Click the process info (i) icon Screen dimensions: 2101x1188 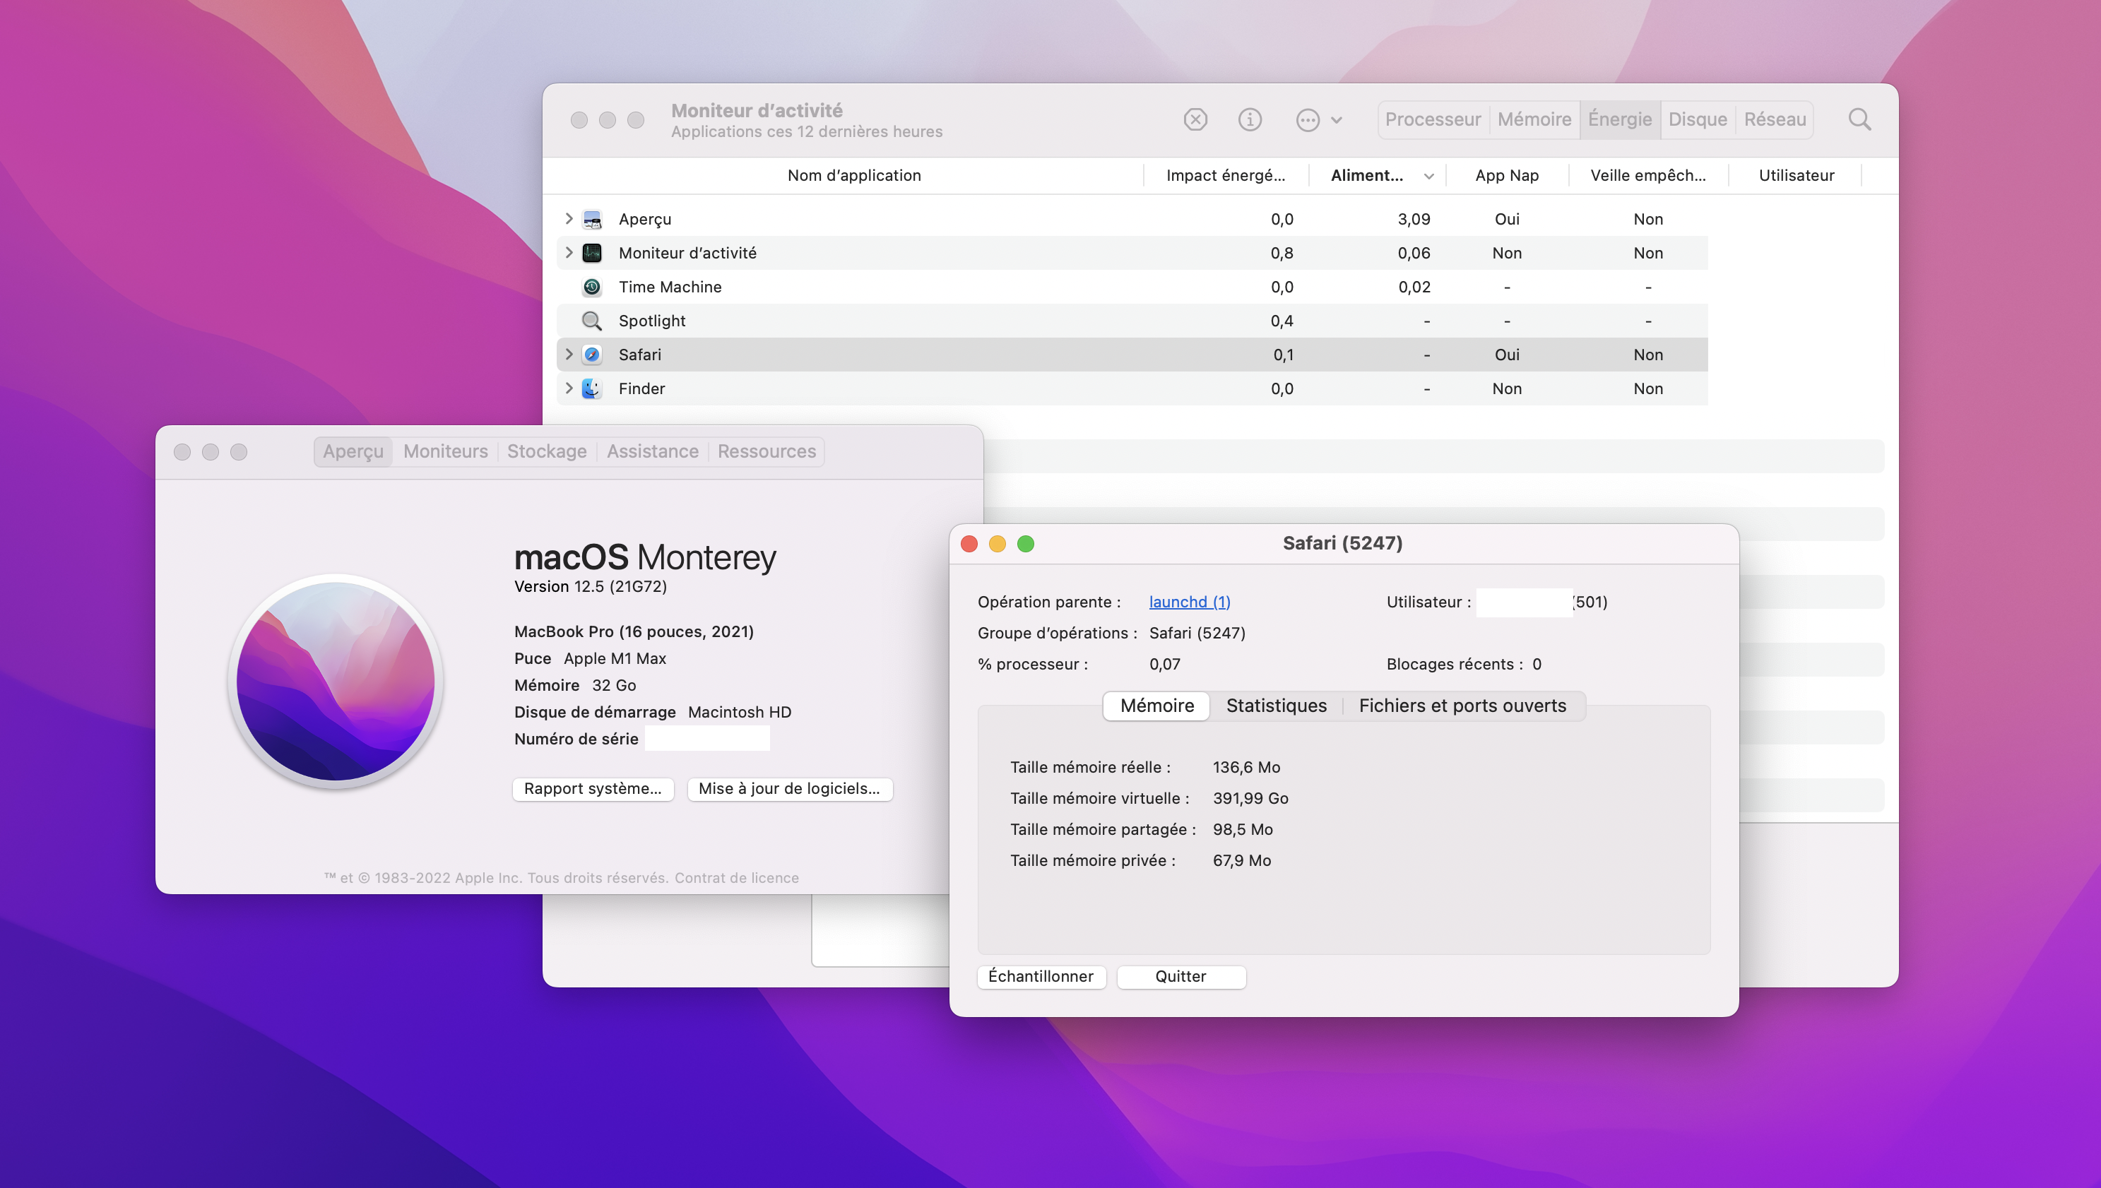click(x=1249, y=120)
